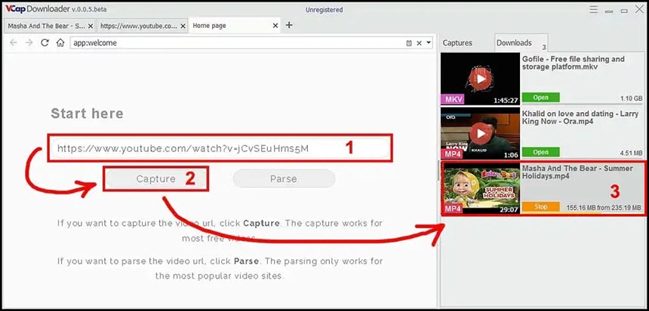
Task: Click 'Khalid on love and dating' title text
Action: (x=580, y=117)
